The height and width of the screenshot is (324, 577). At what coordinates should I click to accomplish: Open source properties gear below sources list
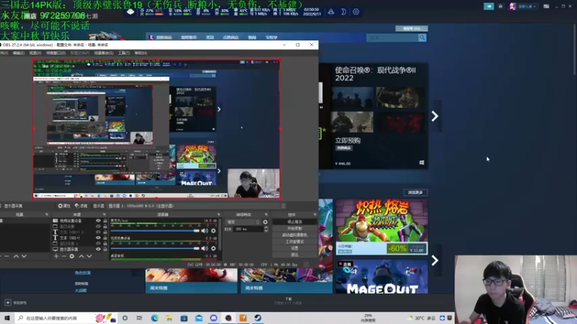point(71,256)
